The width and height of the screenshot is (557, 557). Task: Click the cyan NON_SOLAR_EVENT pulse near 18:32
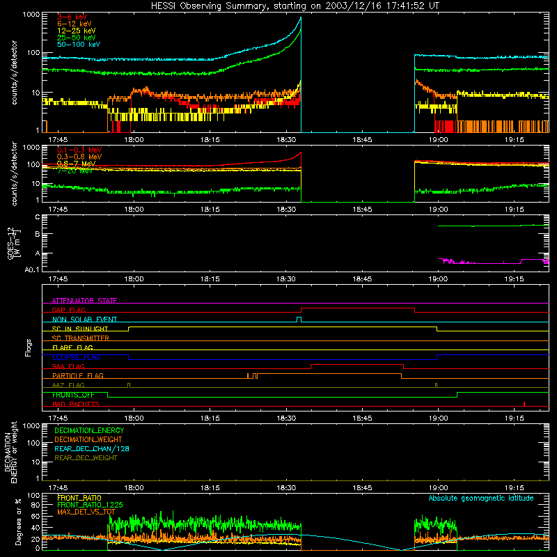tap(299, 319)
